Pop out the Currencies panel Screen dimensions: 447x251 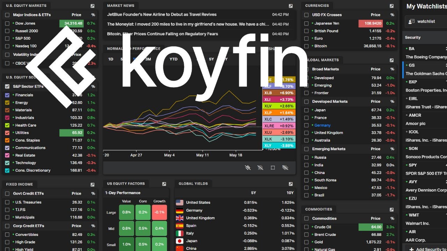pyautogui.click(x=391, y=6)
